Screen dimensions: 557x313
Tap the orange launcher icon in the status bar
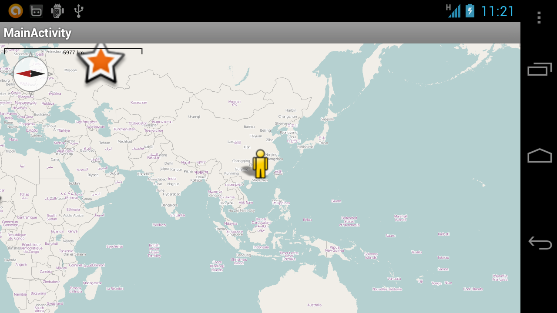pos(16,11)
